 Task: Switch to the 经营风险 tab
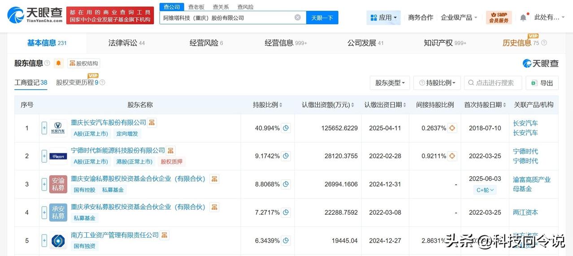[x=206, y=43]
